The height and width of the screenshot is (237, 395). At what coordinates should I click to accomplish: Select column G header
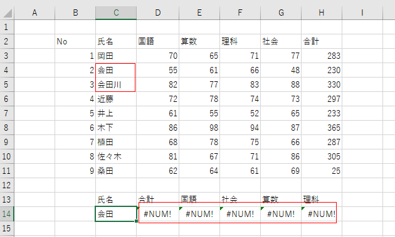[281, 13]
